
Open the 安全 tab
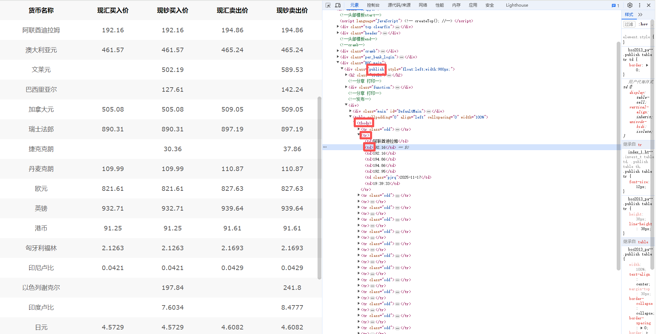click(x=490, y=5)
